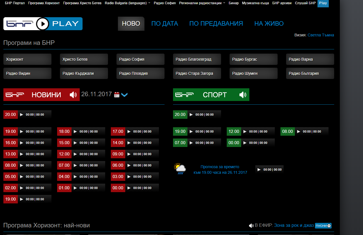The width and height of the screenshot is (363, 235).
Task: Open Зона за рок и джаз link
Action: pyautogui.click(x=294, y=225)
